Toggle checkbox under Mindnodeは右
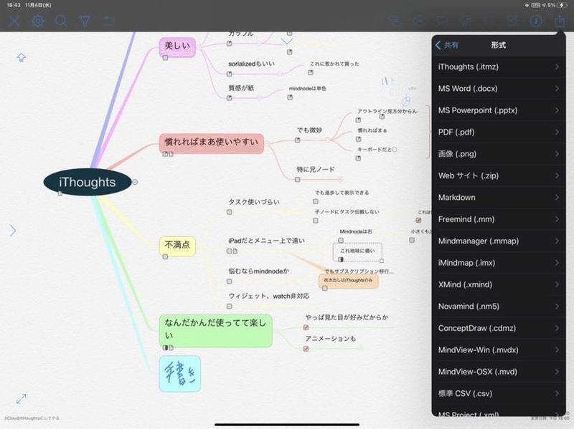Viewport: 574px width, 429px height. click(x=341, y=241)
